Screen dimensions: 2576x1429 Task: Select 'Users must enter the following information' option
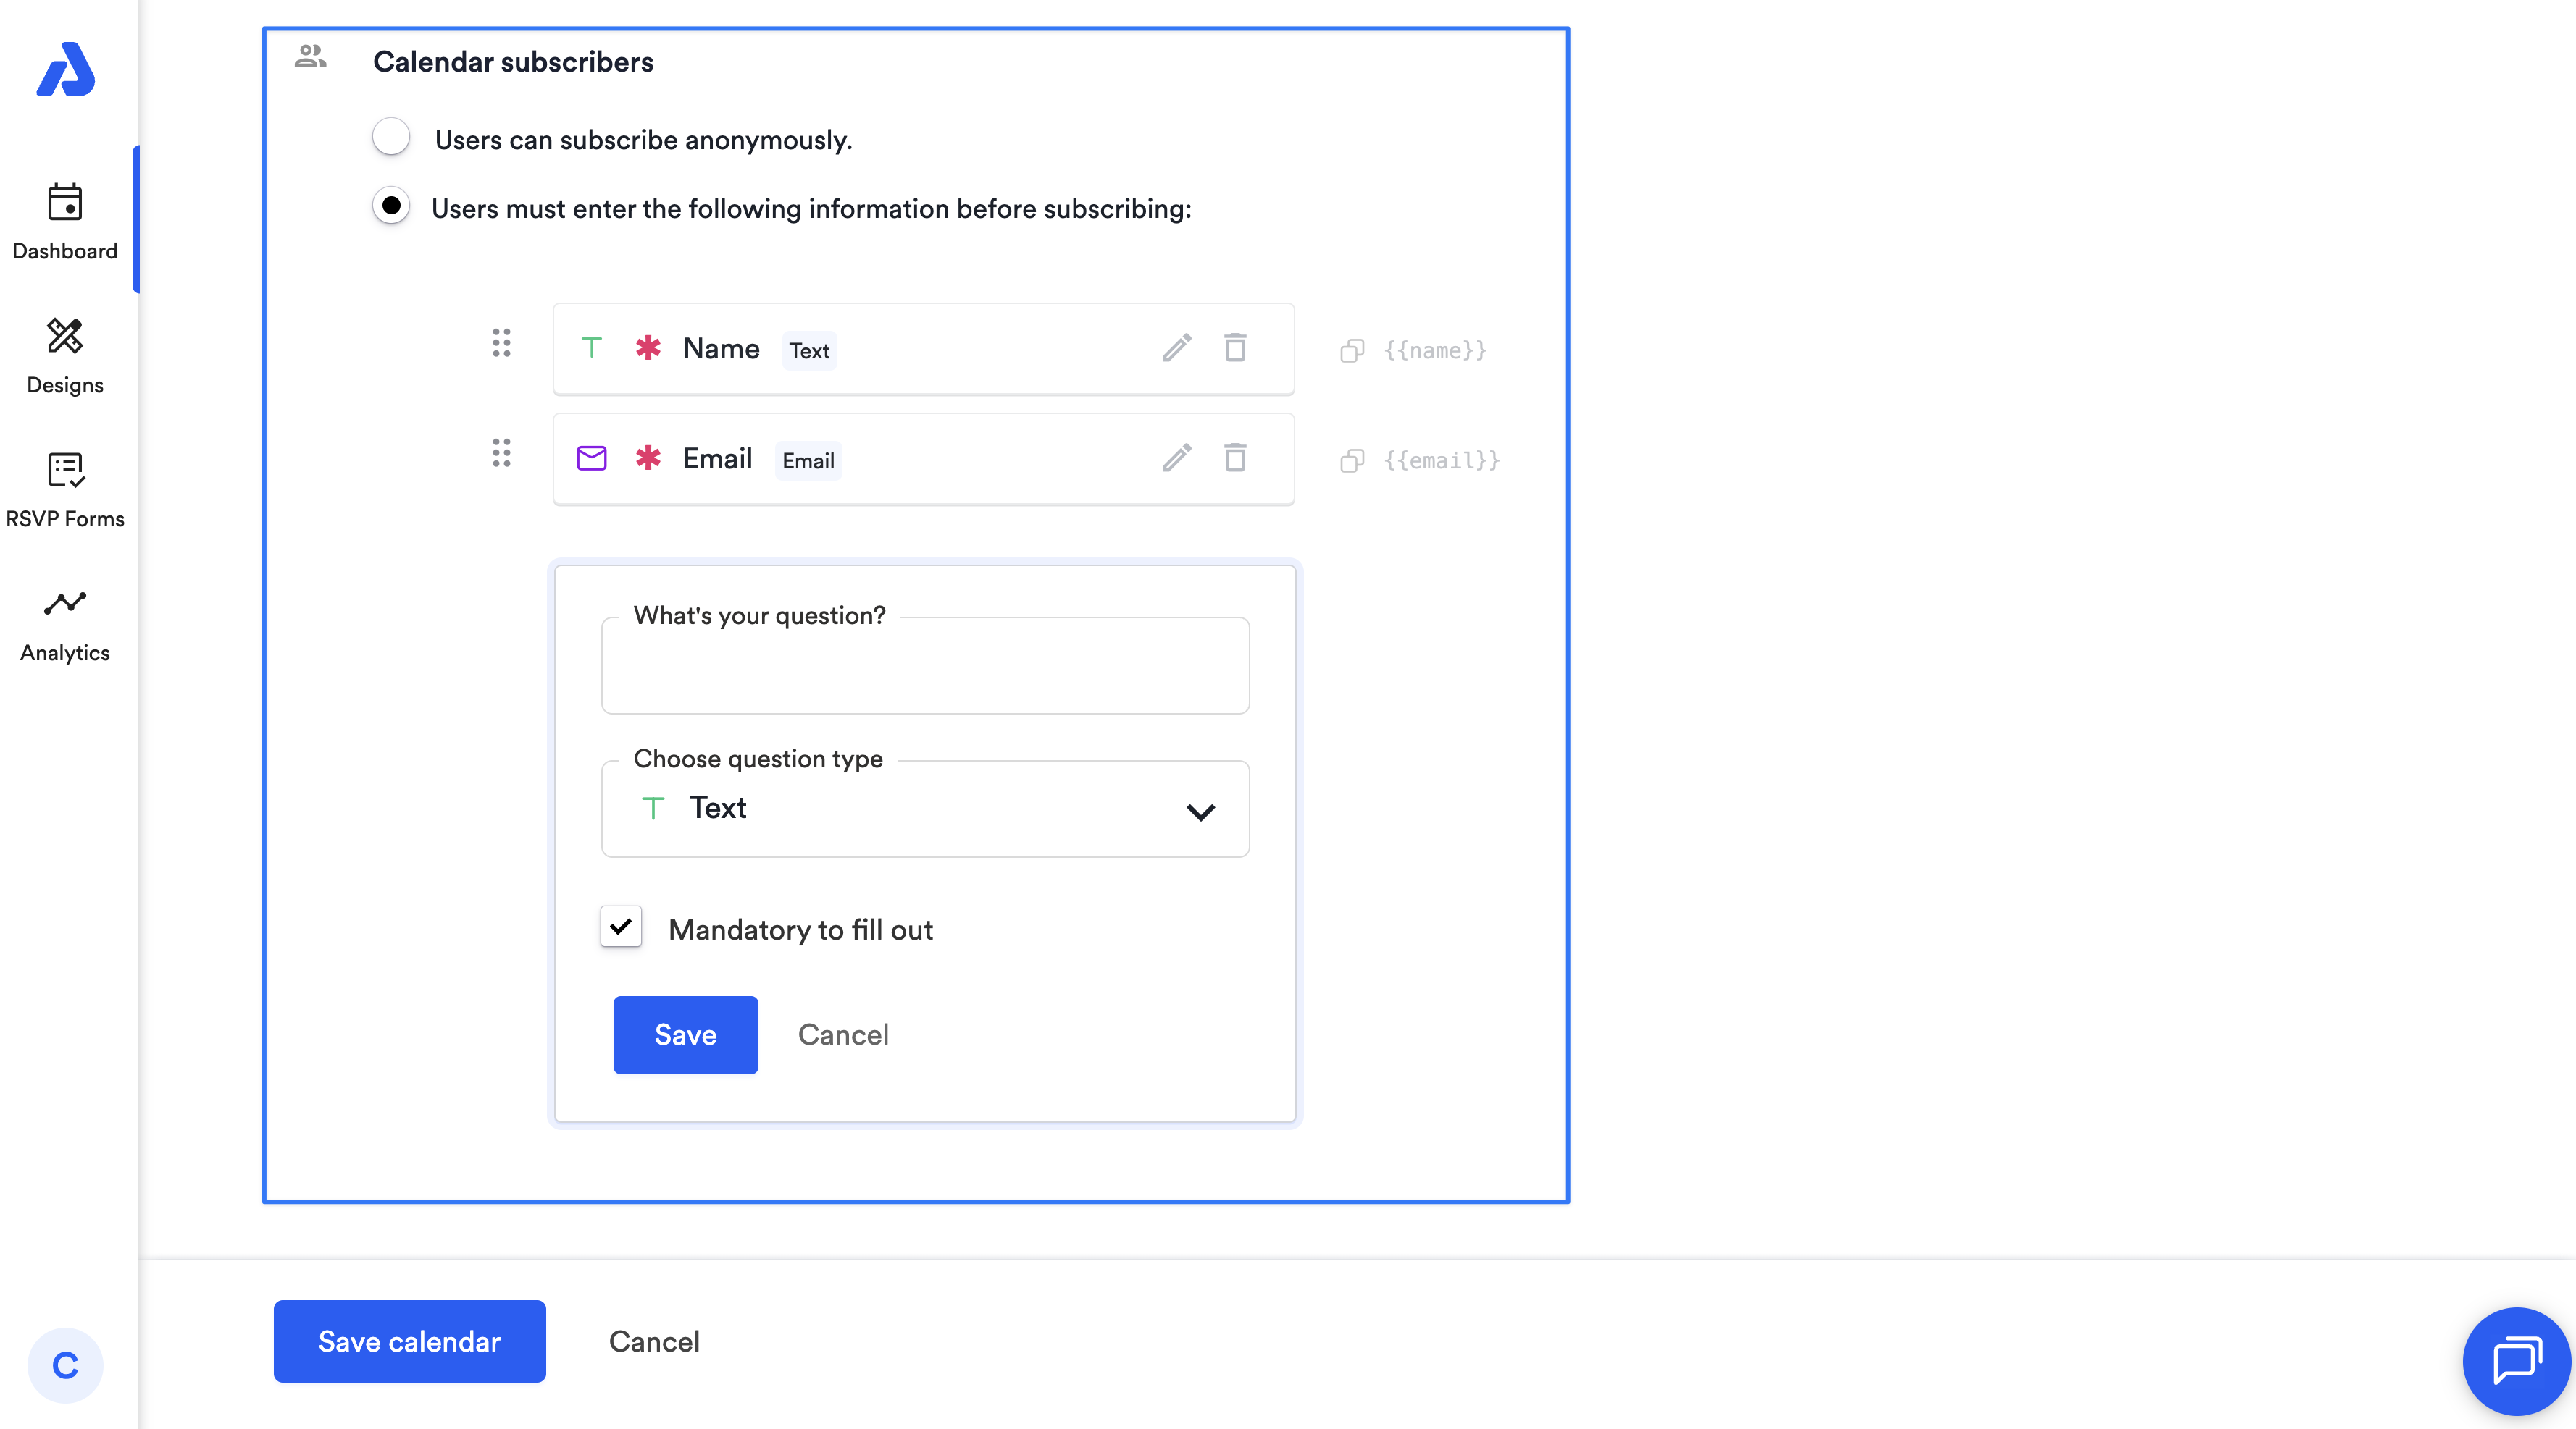click(x=391, y=207)
